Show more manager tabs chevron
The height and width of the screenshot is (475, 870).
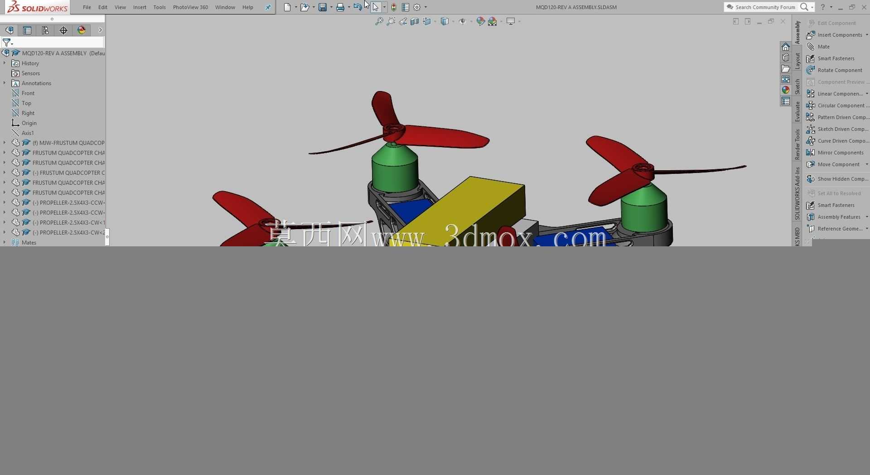click(x=100, y=30)
